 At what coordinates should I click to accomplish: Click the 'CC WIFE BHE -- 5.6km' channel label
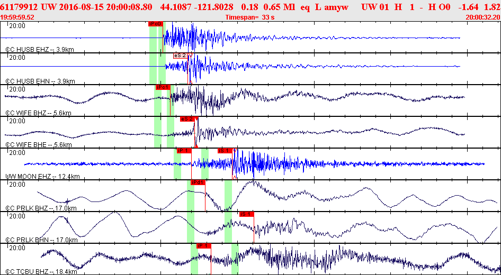click(x=39, y=145)
